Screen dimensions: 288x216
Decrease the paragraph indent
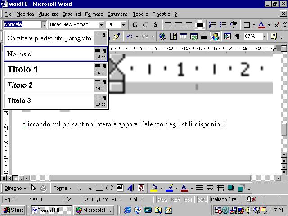tap(233, 24)
